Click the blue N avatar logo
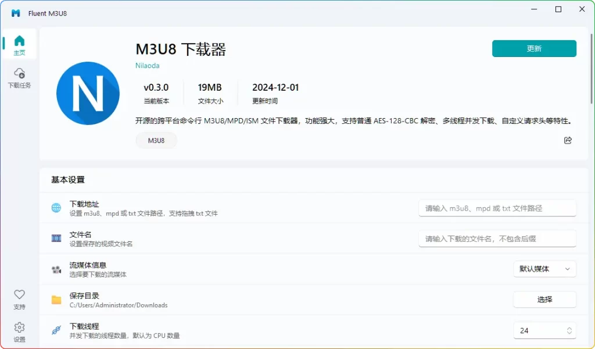The width and height of the screenshot is (595, 349). click(88, 94)
